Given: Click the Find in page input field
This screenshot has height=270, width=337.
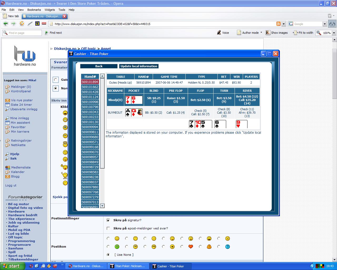Looking at the screenshot, I should (22, 33).
